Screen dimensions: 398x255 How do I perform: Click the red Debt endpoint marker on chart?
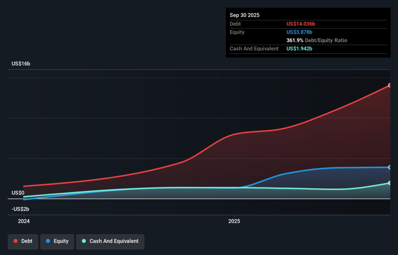coord(390,85)
